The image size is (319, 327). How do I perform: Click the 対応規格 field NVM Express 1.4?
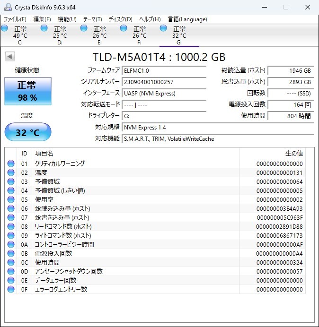point(218,128)
